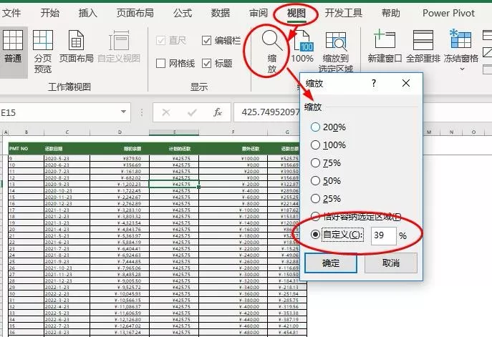Click Arrange All (全部重排)

[423, 47]
